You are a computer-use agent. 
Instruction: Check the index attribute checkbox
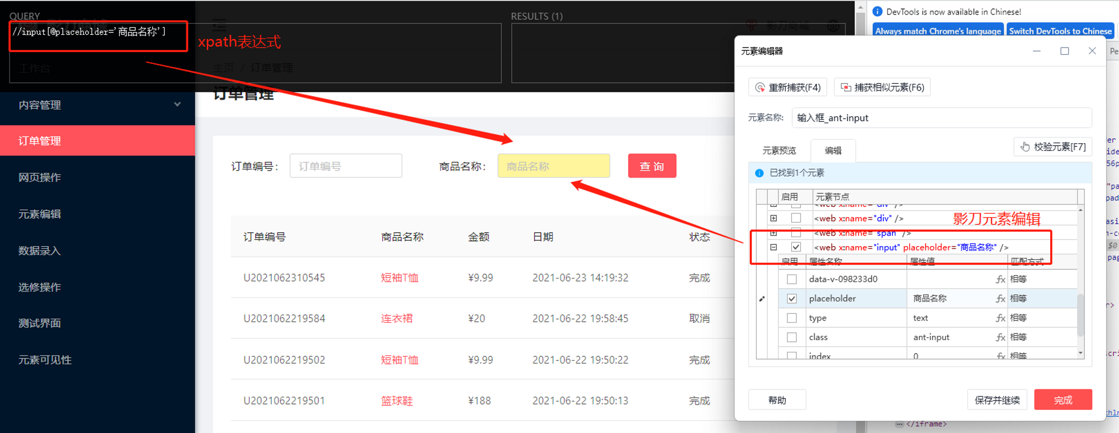click(792, 355)
